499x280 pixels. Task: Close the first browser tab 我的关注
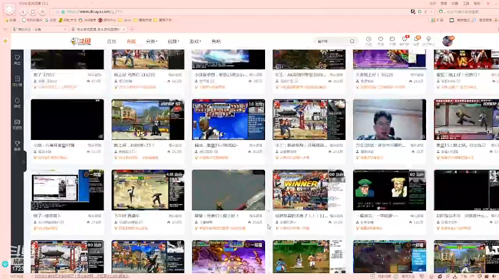tap(65, 29)
